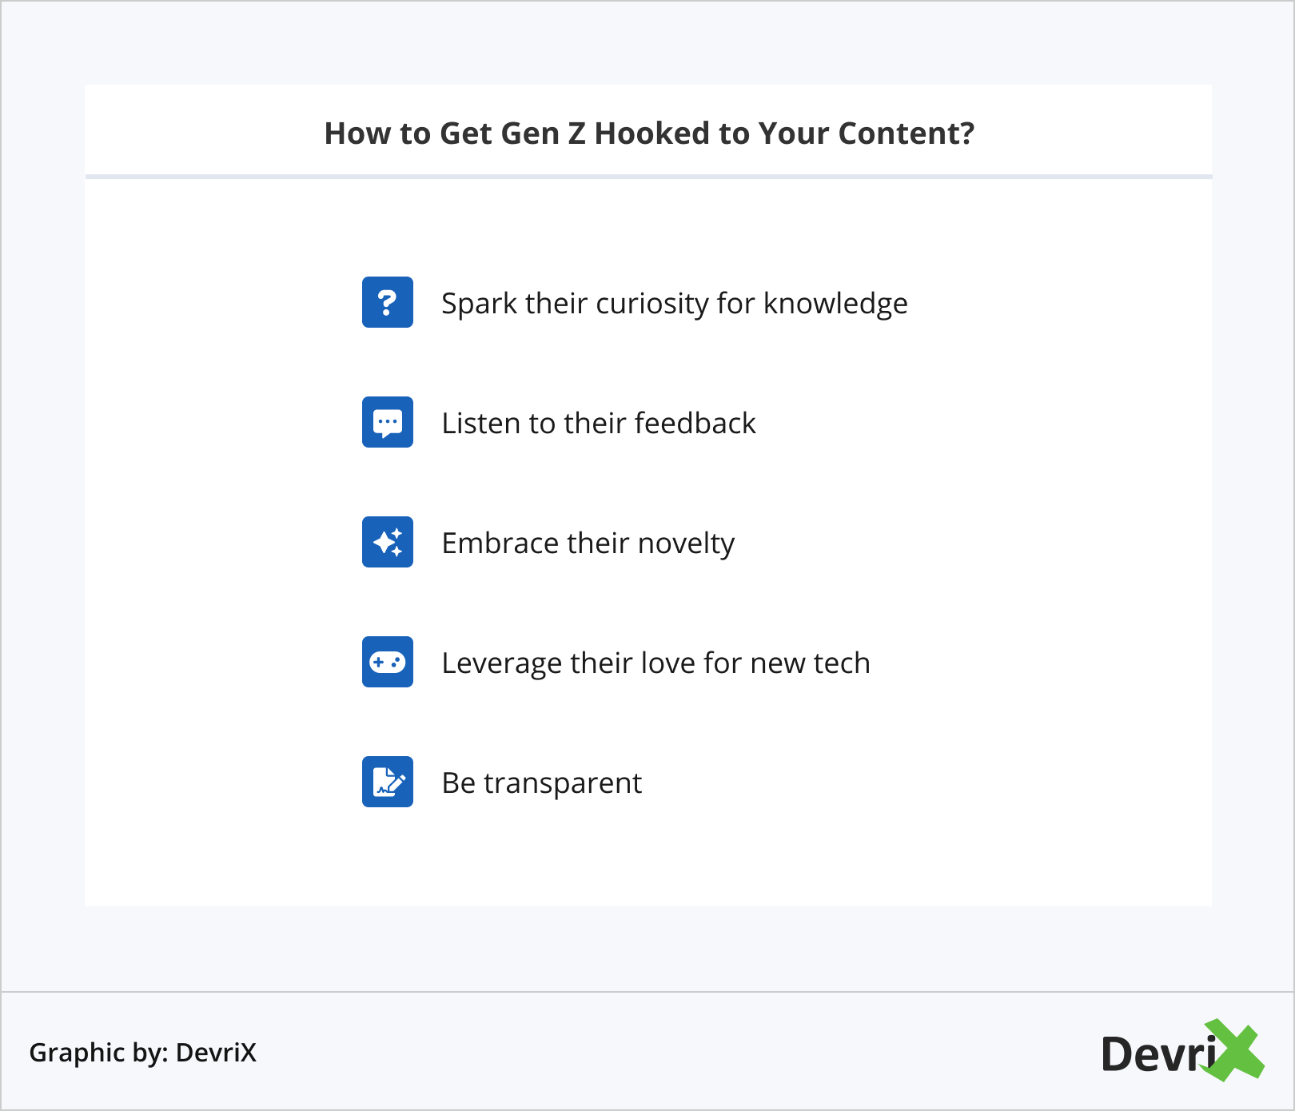
Task: Select 'Be transparent' text
Action: click(542, 783)
